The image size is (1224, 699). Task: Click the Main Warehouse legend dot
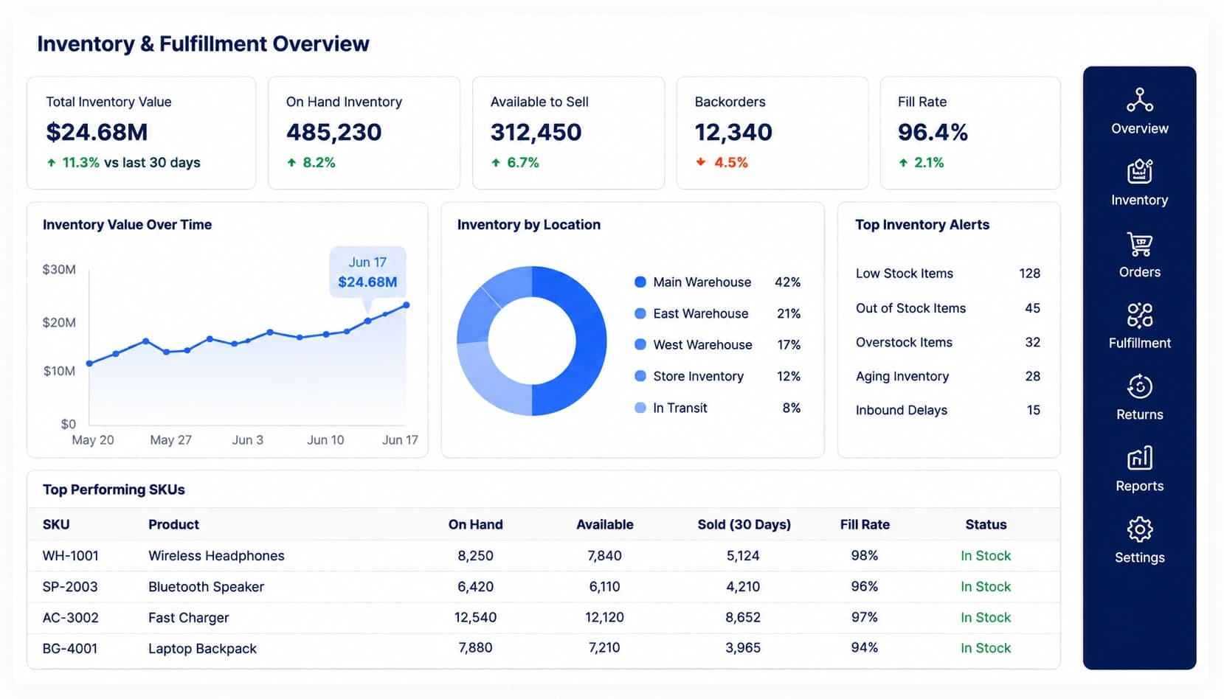point(640,282)
